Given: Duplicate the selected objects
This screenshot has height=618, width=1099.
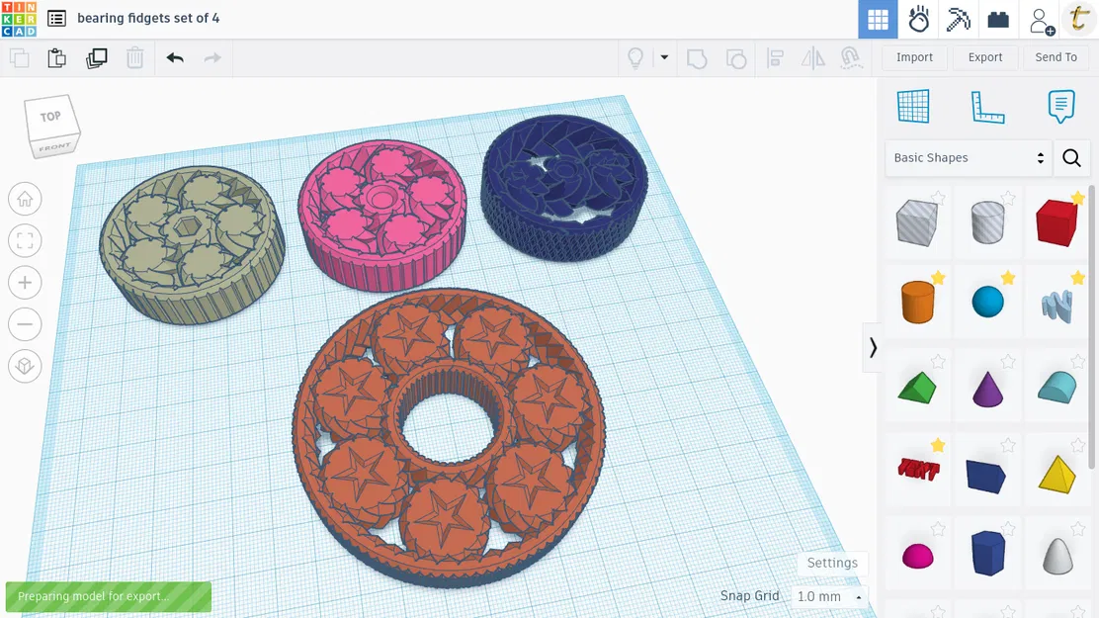Looking at the screenshot, I should [96, 57].
